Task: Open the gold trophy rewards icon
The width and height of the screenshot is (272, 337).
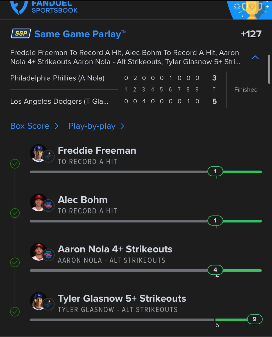Action: pyautogui.click(x=252, y=9)
